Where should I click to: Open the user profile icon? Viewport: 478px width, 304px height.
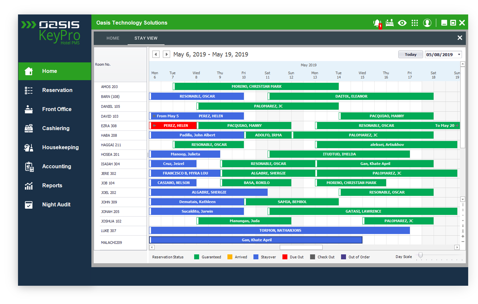[x=427, y=23]
